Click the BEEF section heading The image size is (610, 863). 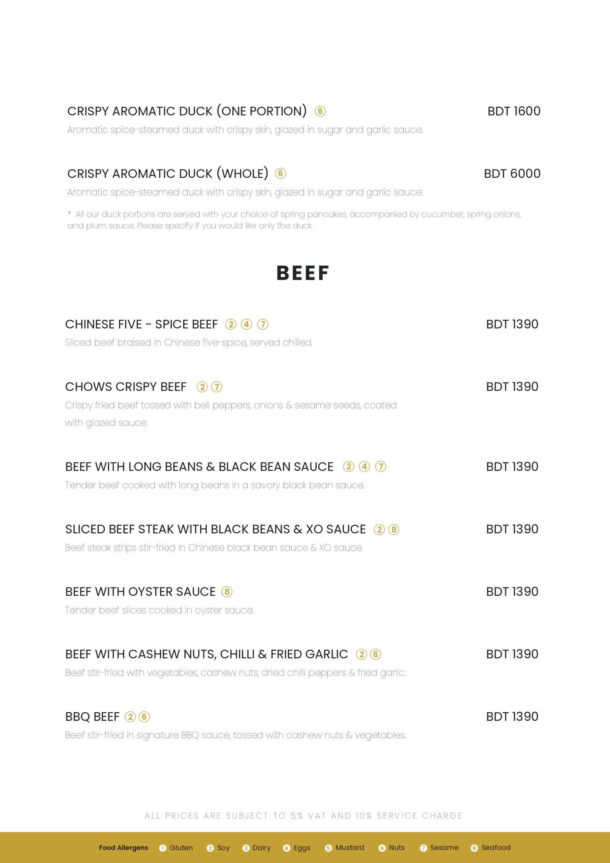303,273
